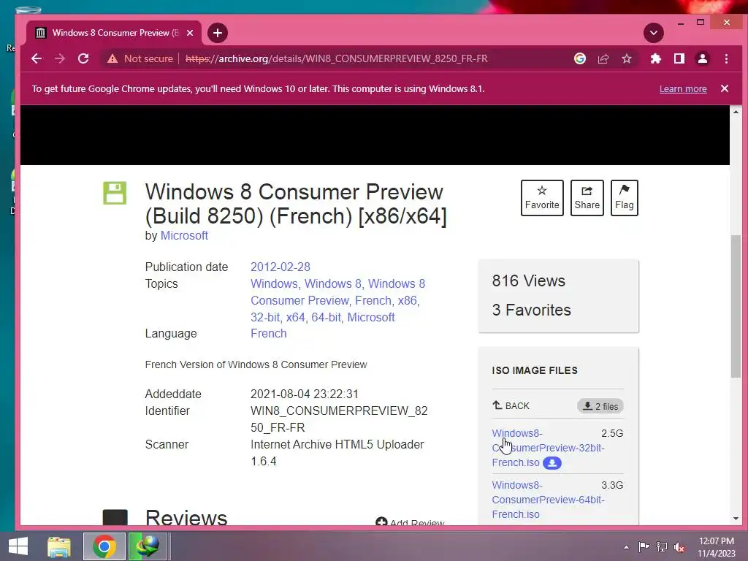This screenshot has width=748, height=561.
Task: Open the Chrome three-dot menu
Action: pos(727,58)
